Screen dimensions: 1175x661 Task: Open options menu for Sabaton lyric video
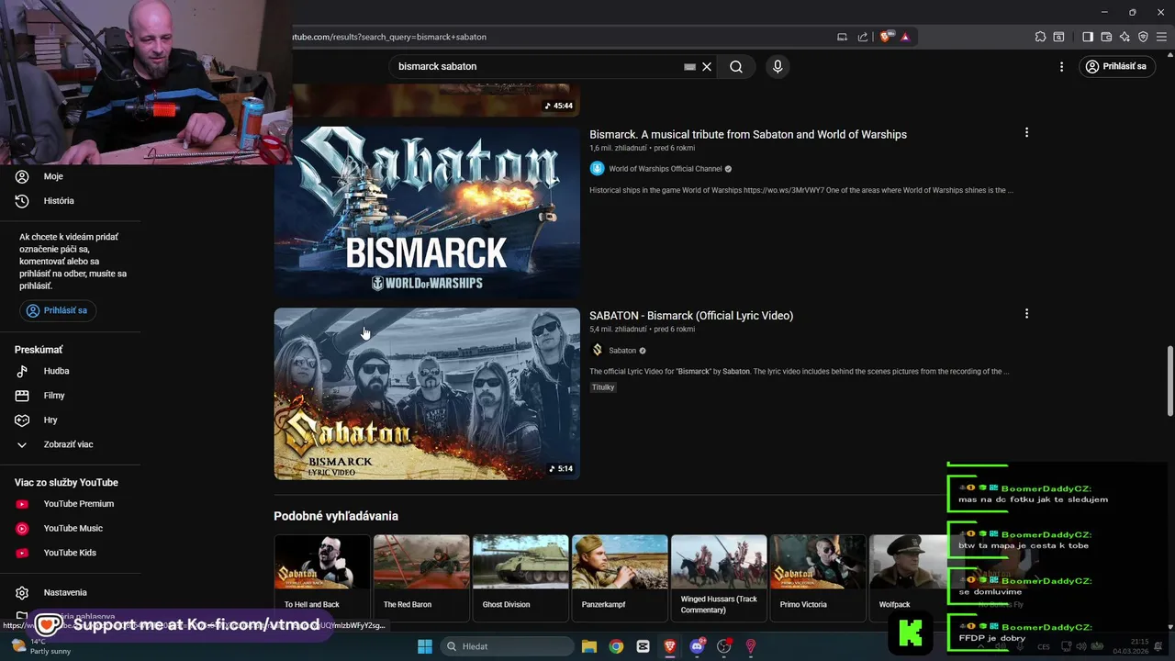pyautogui.click(x=1026, y=313)
